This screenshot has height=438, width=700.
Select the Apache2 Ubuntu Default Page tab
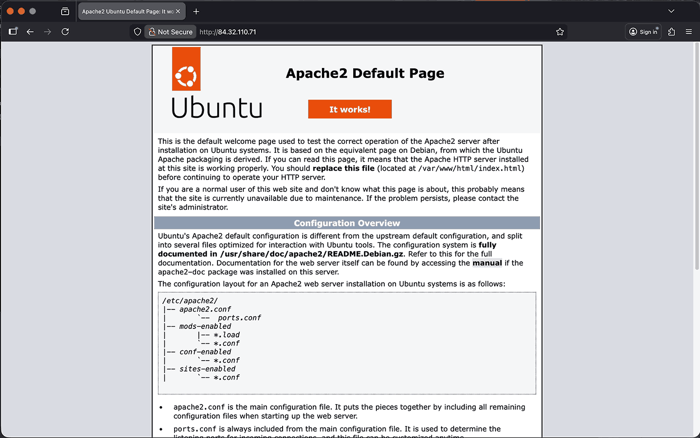pyautogui.click(x=127, y=12)
